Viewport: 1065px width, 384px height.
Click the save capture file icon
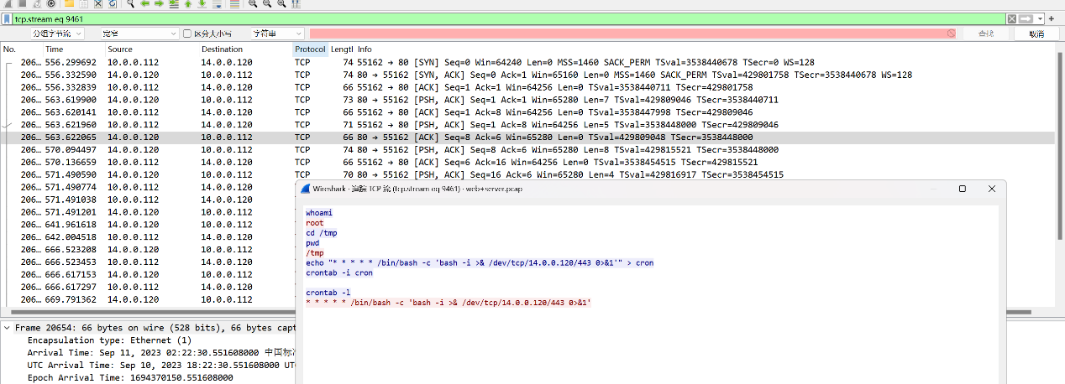(x=84, y=3)
